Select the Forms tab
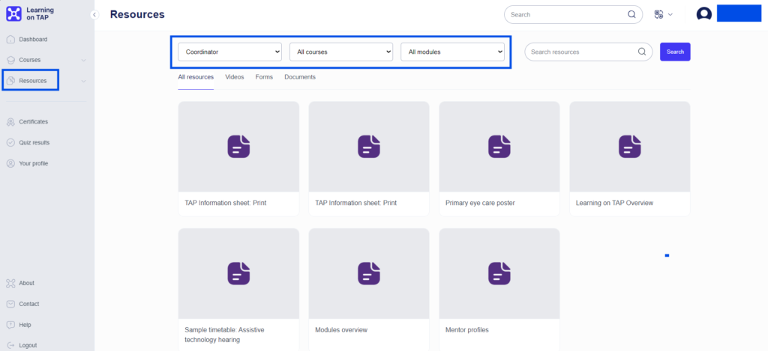 click(264, 77)
